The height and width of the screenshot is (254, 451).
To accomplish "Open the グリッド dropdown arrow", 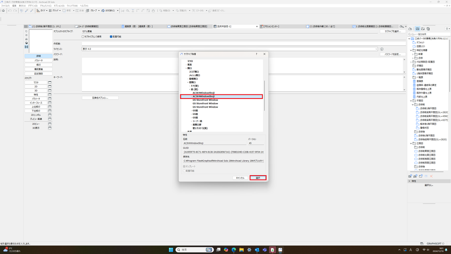I will pyautogui.click(x=60, y=11).
